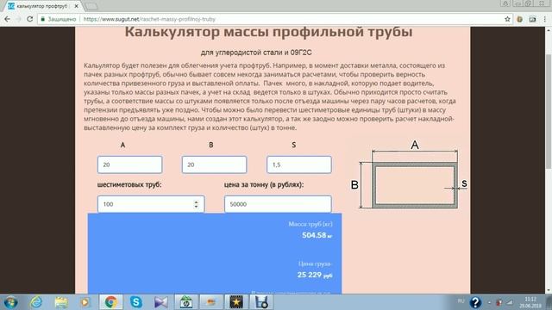This screenshot has height=310, width=552.
Task: Click the extension icon beside the menu
Action: pos(533,19)
